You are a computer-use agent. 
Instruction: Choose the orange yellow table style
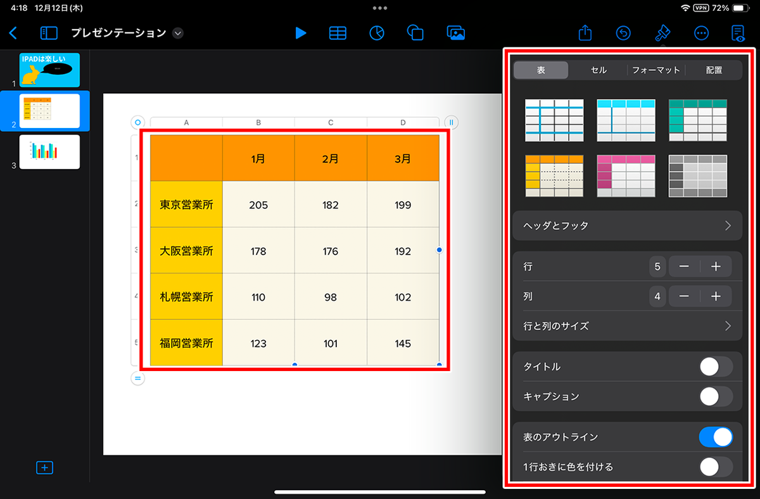[554, 176]
